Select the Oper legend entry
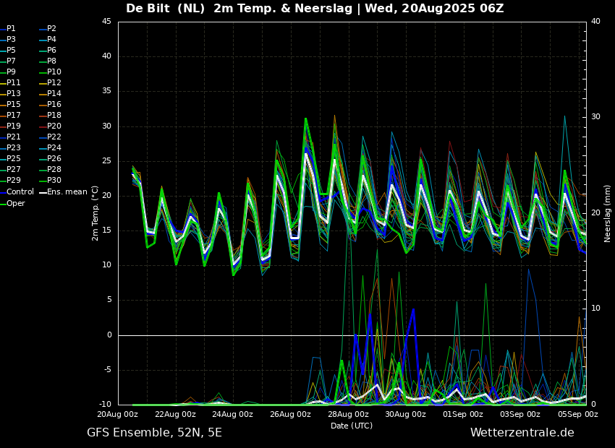Screen dimensions: 615x448 [16, 203]
